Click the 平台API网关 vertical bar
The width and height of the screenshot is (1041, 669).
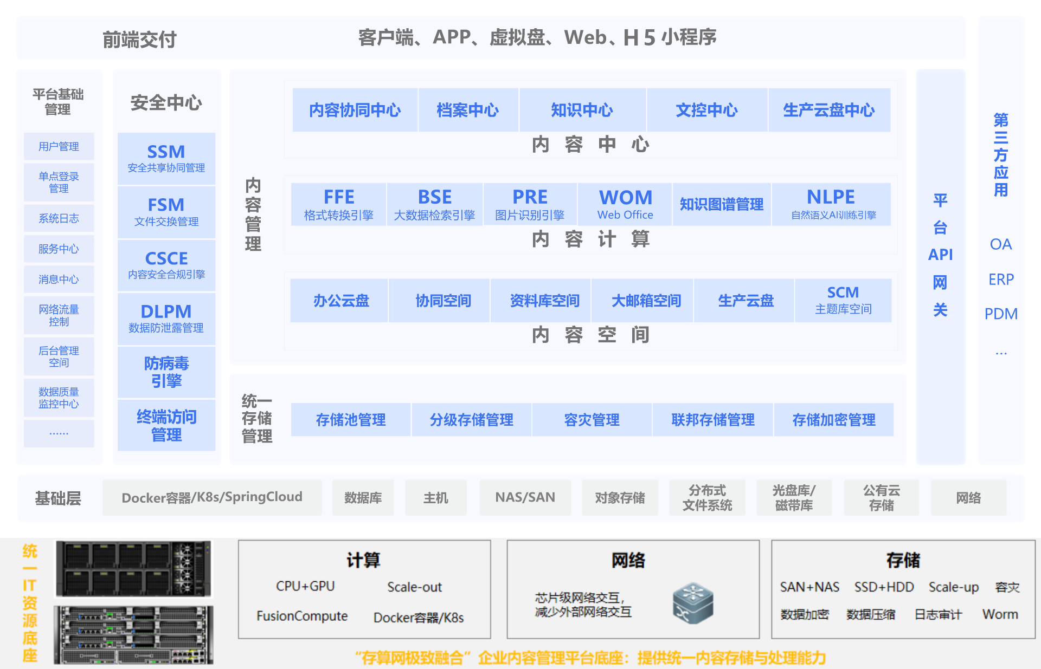click(940, 265)
